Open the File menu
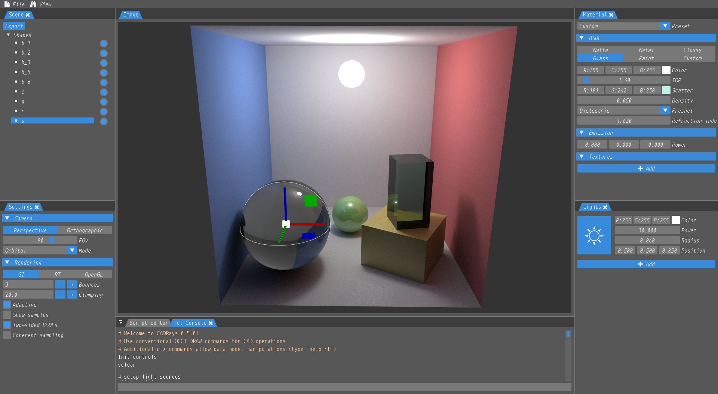The image size is (718, 394). 15,4
